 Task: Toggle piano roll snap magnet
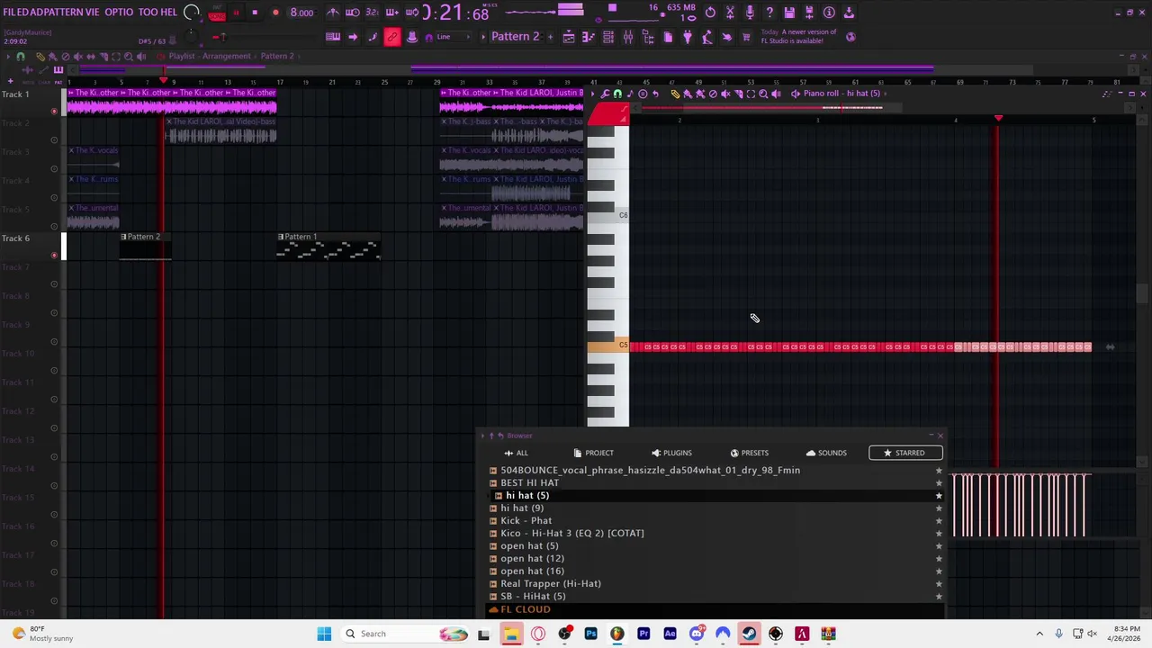[617, 94]
